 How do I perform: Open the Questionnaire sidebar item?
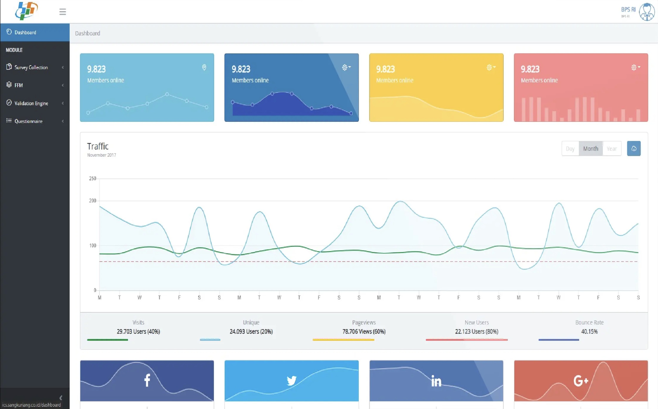[x=35, y=121]
